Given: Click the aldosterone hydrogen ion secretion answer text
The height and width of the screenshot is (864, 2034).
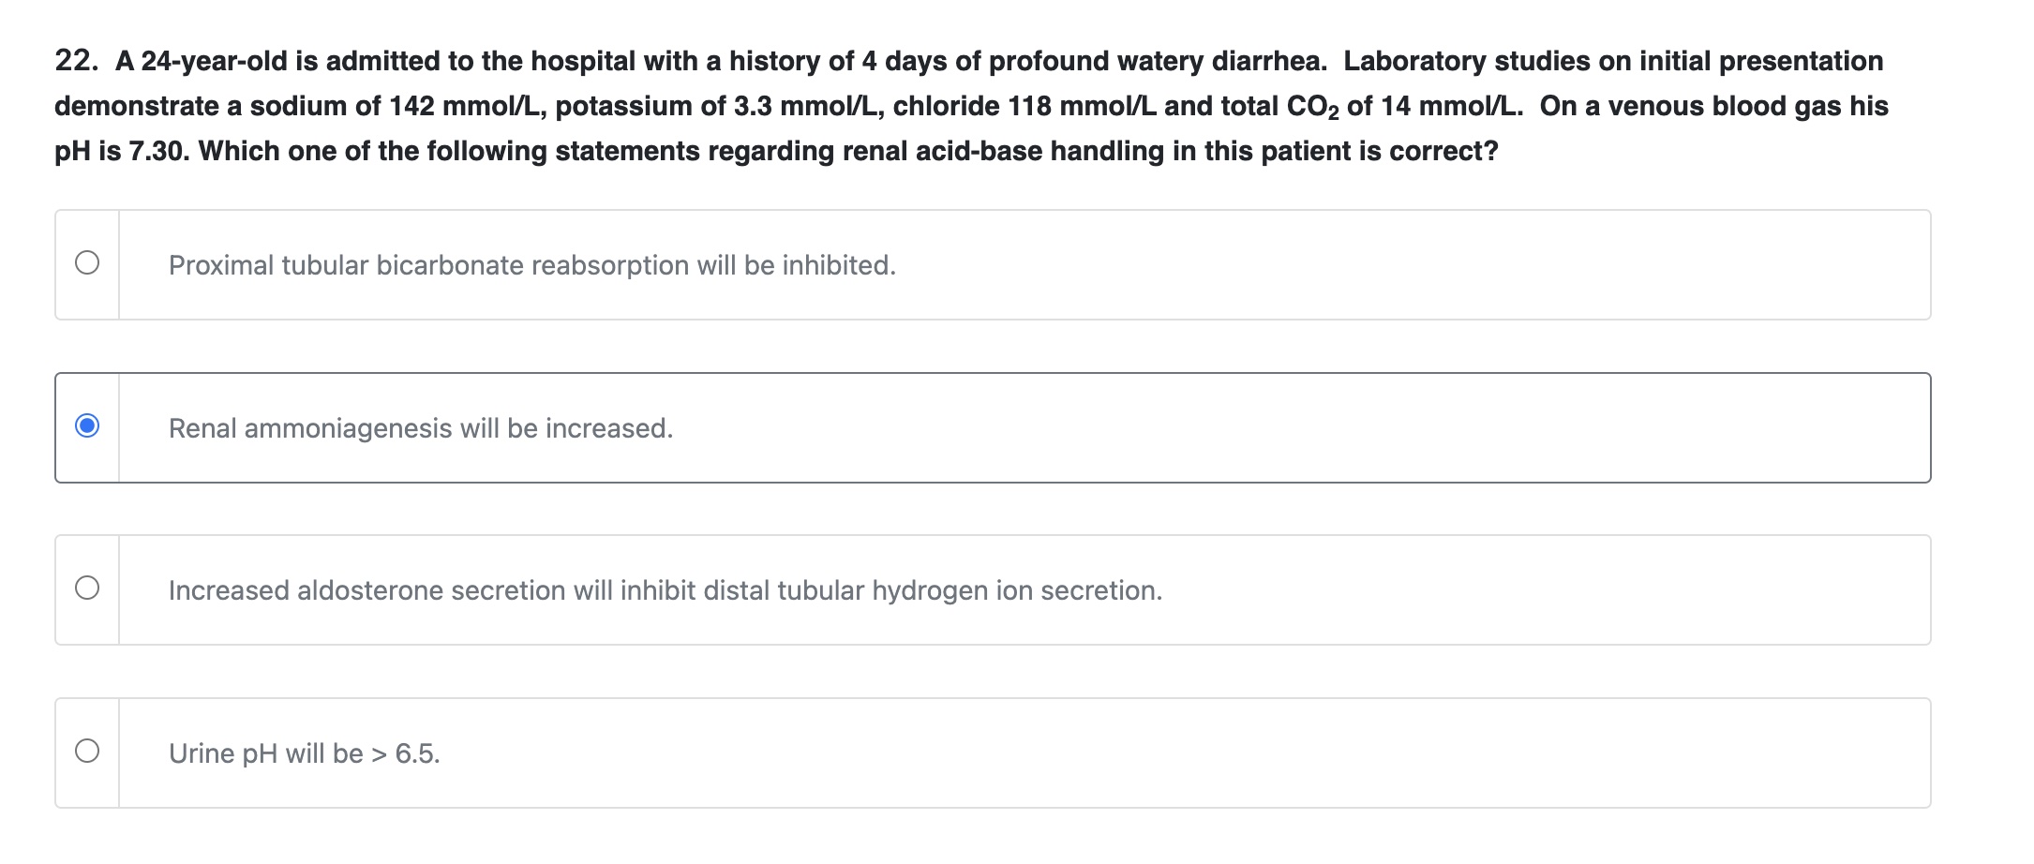Looking at the screenshot, I should tap(665, 591).
